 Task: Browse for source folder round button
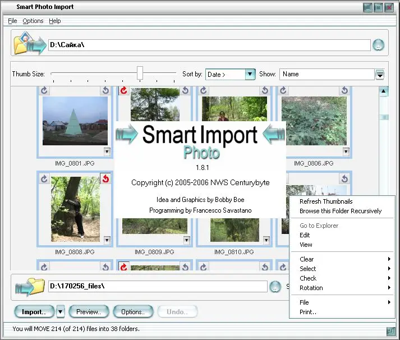coord(378,45)
